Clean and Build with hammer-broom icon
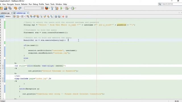Screen dimensions: 182x102 (57, 8)
